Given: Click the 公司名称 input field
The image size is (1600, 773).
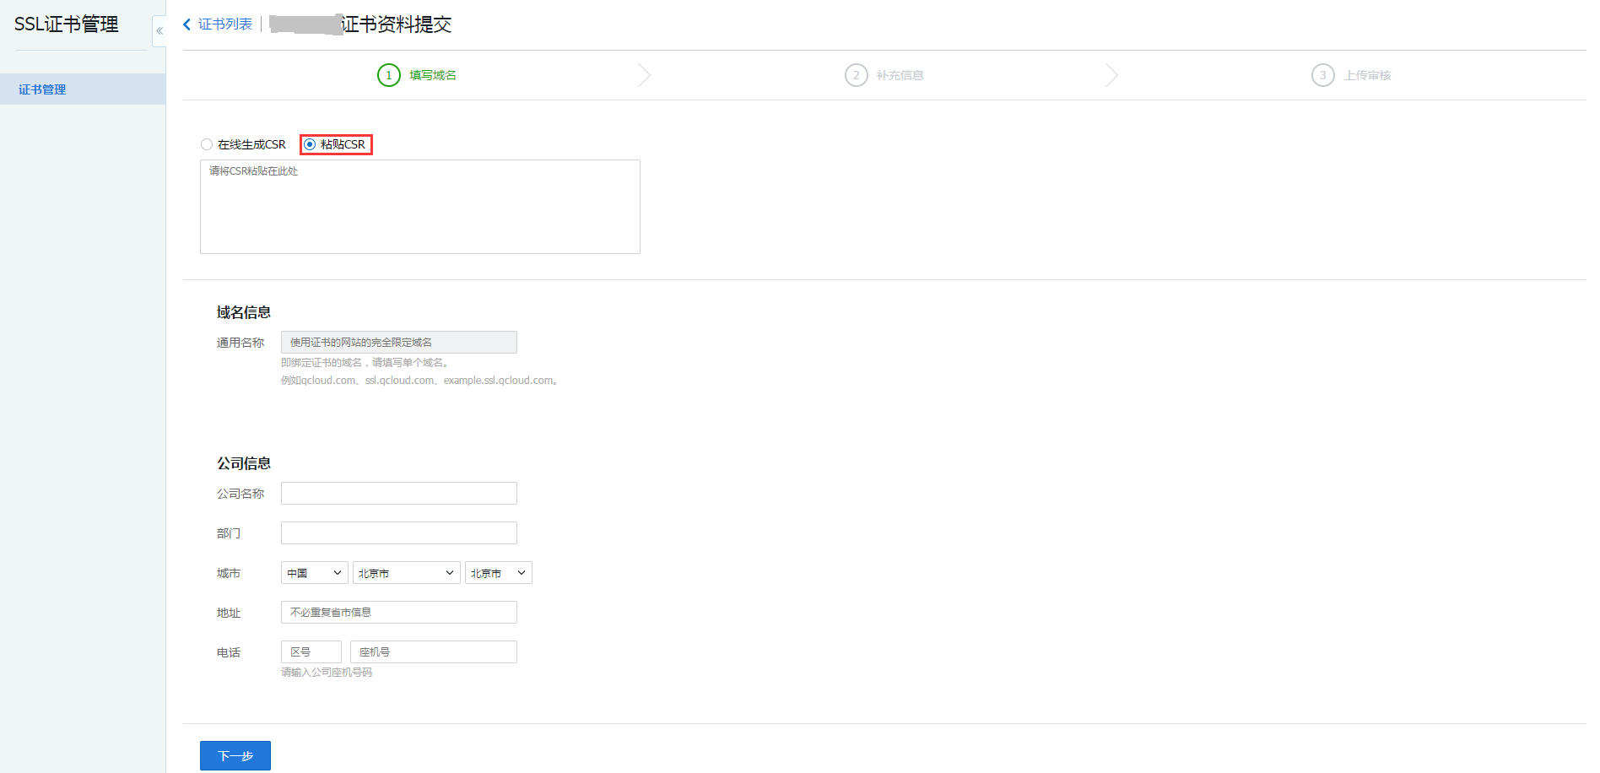Looking at the screenshot, I should (398, 494).
